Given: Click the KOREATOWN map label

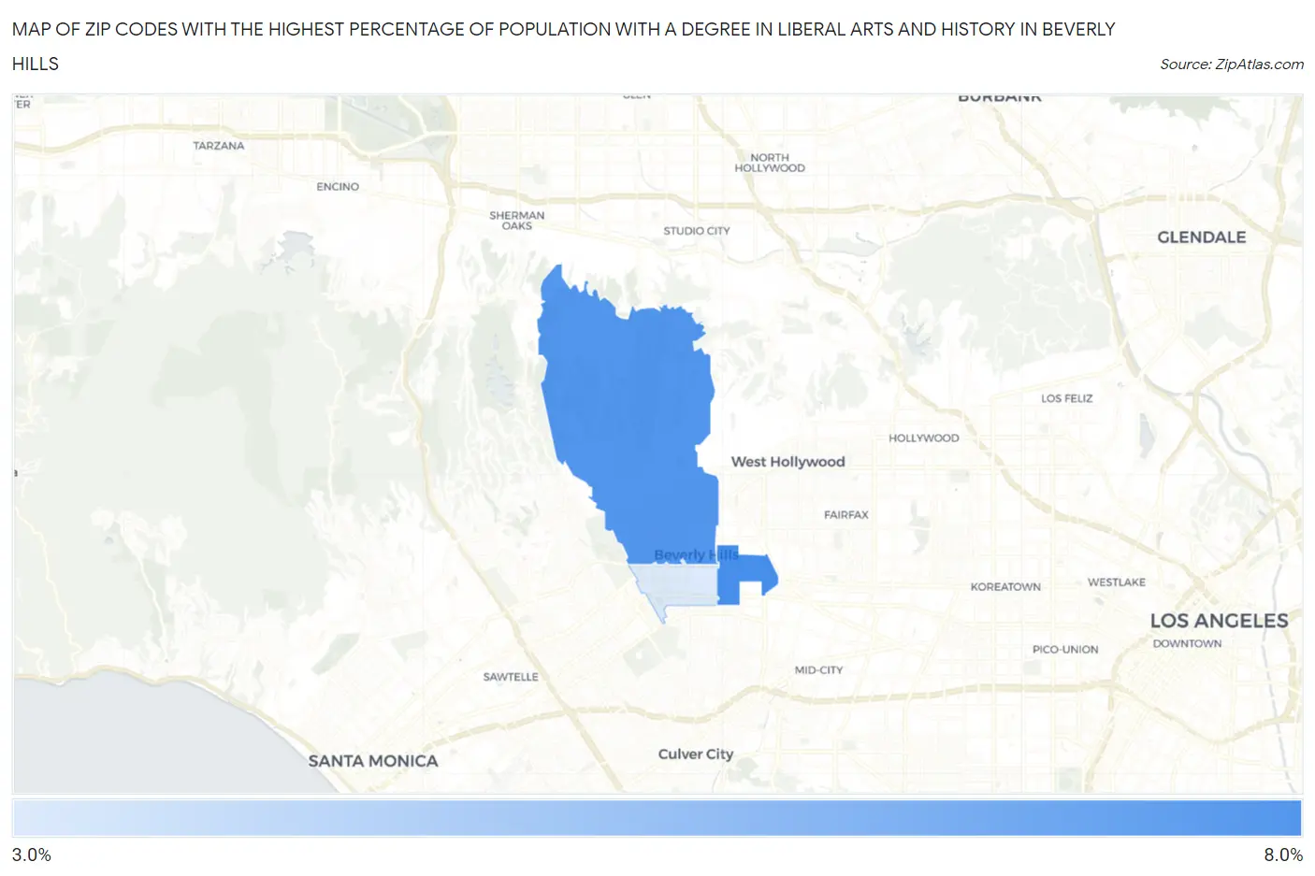Looking at the screenshot, I should 1005,587.
